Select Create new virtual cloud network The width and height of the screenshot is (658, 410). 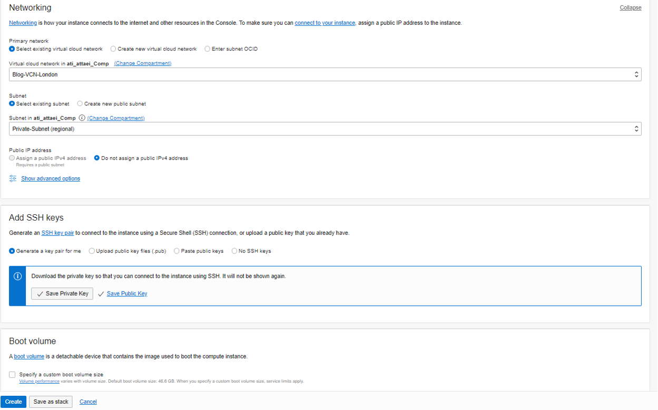[113, 49]
